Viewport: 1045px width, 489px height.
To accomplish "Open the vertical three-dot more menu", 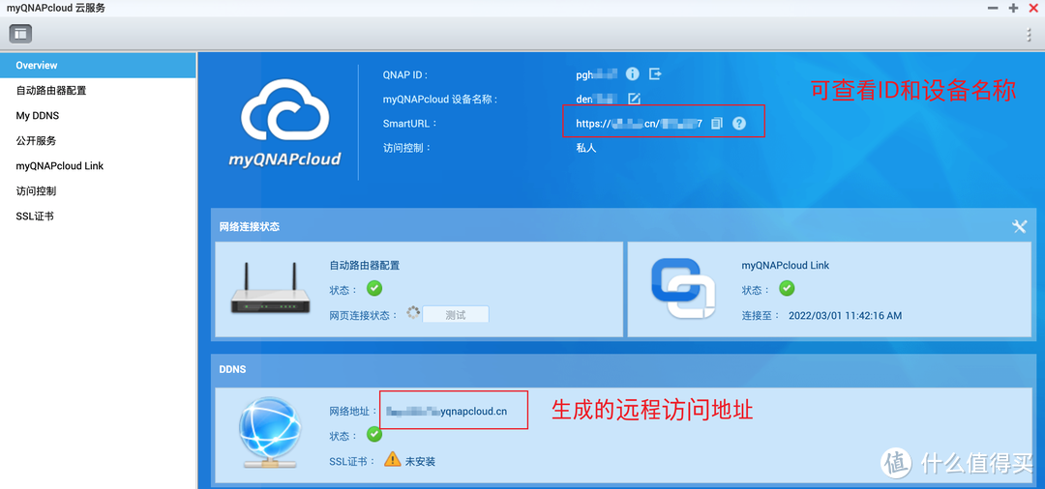I will click(x=1029, y=35).
